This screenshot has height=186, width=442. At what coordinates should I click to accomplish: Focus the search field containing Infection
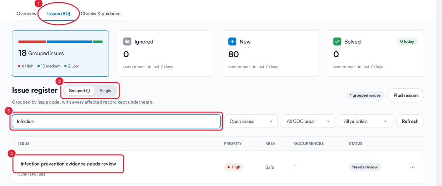pyautogui.click(x=116, y=121)
